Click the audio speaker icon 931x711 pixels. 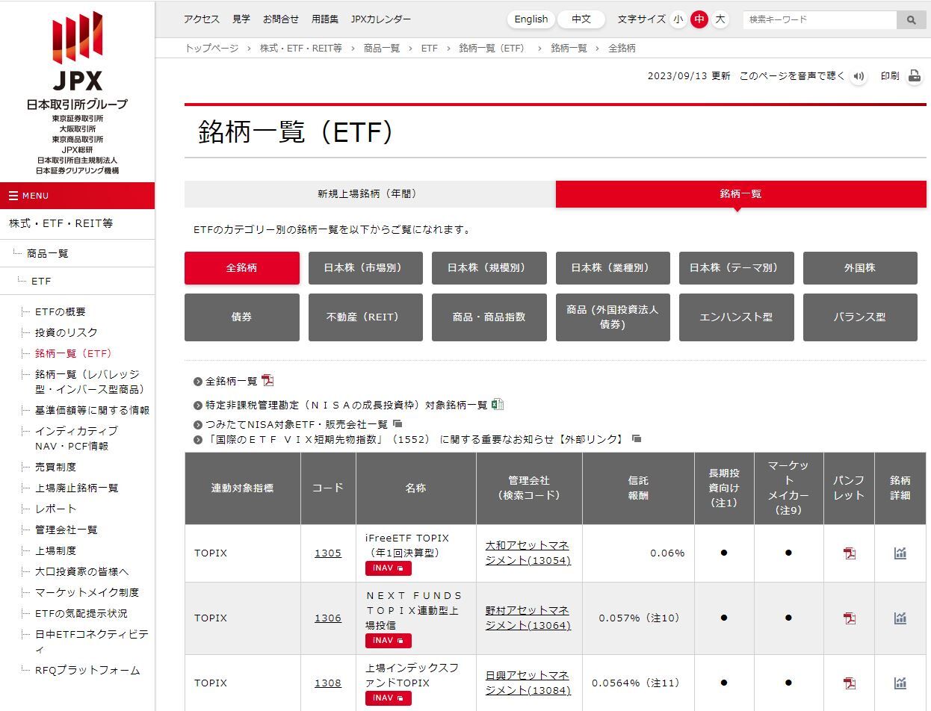tap(859, 76)
